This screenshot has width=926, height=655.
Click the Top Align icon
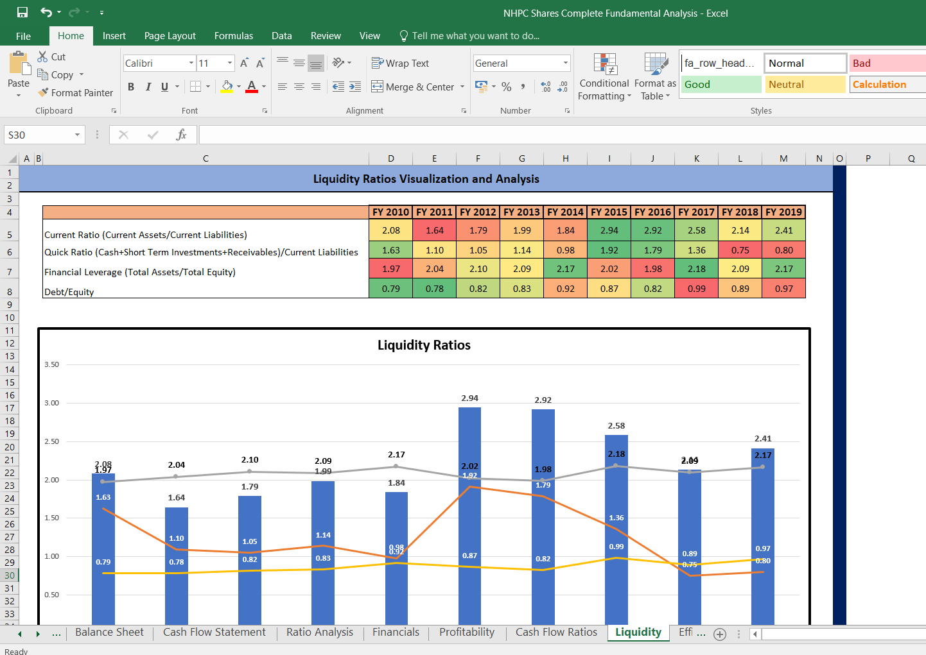283,62
